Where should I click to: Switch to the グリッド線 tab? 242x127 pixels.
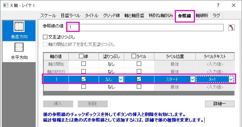pos(111,16)
